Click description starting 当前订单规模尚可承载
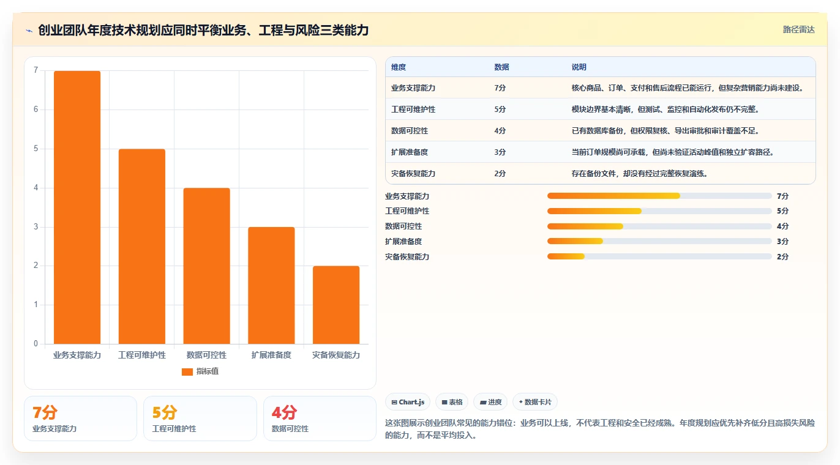Image resolution: width=840 pixels, height=465 pixels. tap(673, 152)
